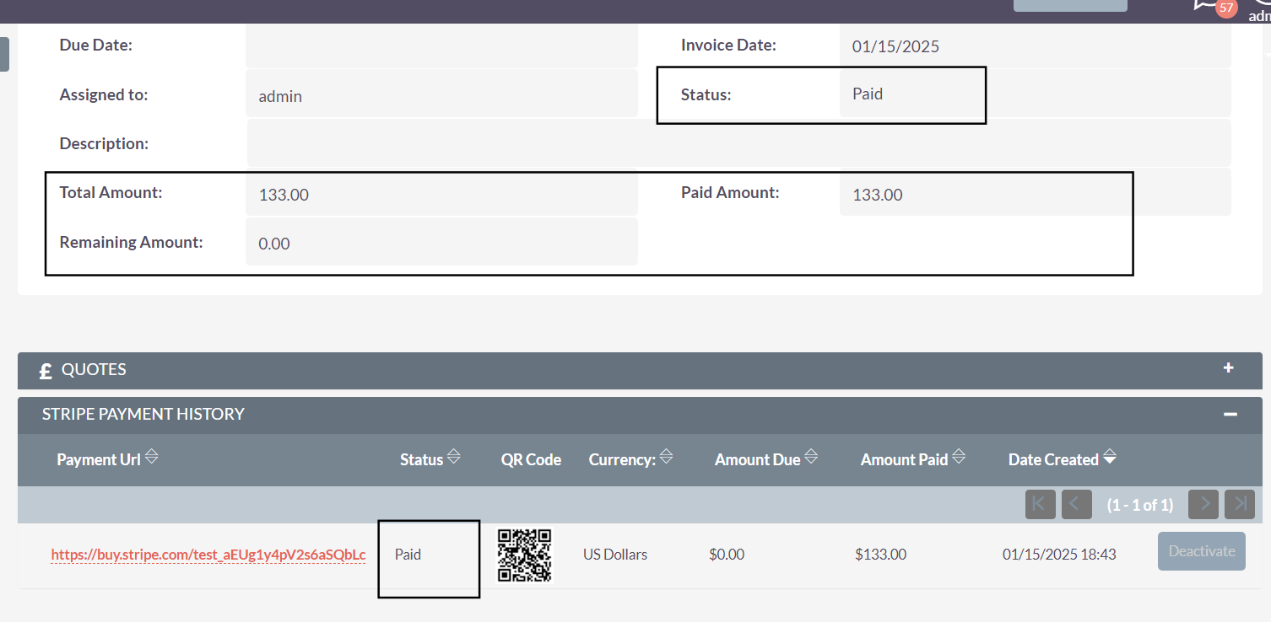Select the $133.00 amount paid cell
The height and width of the screenshot is (622, 1271).
pyautogui.click(x=880, y=555)
